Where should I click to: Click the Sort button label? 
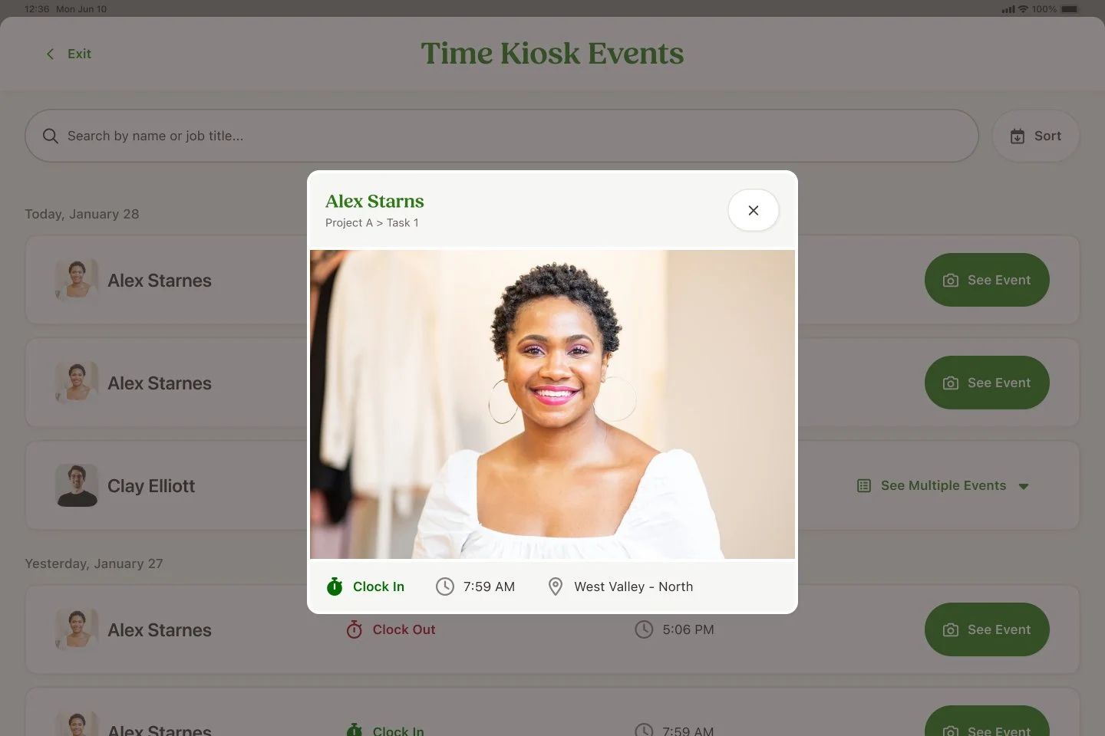click(1047, 136)
